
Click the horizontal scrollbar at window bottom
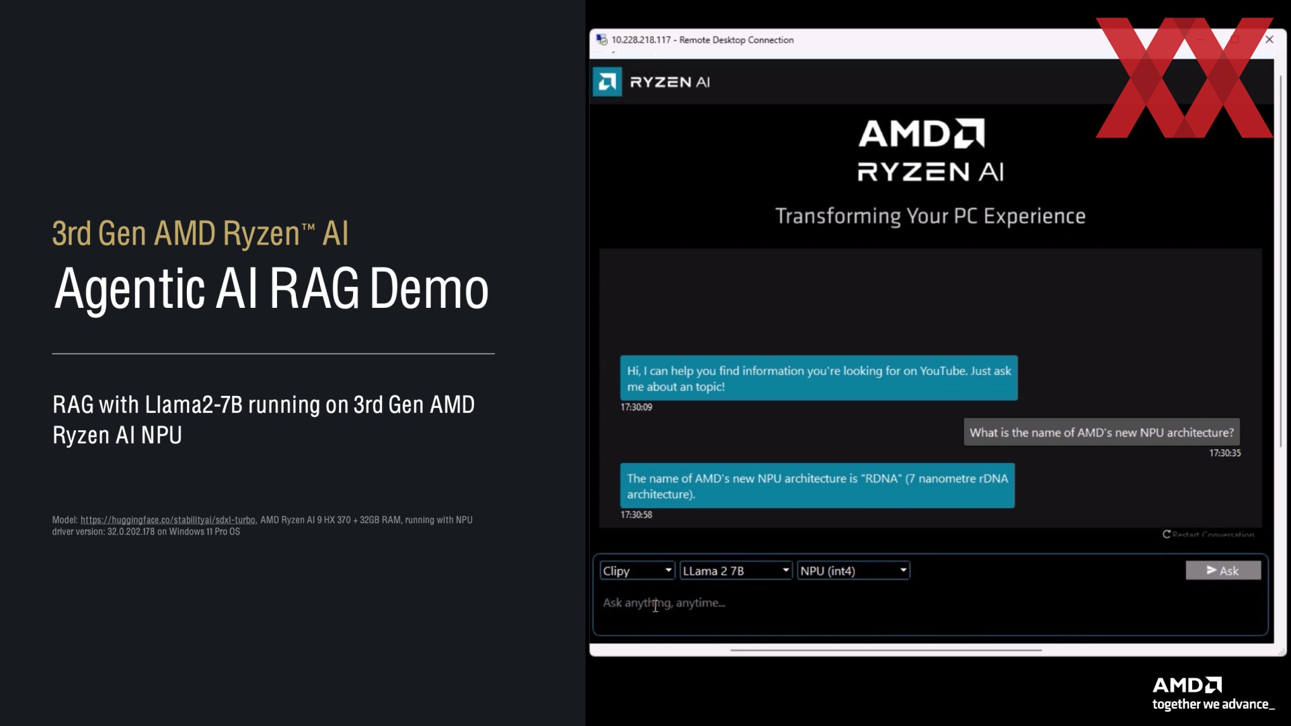tap(886, 650)
